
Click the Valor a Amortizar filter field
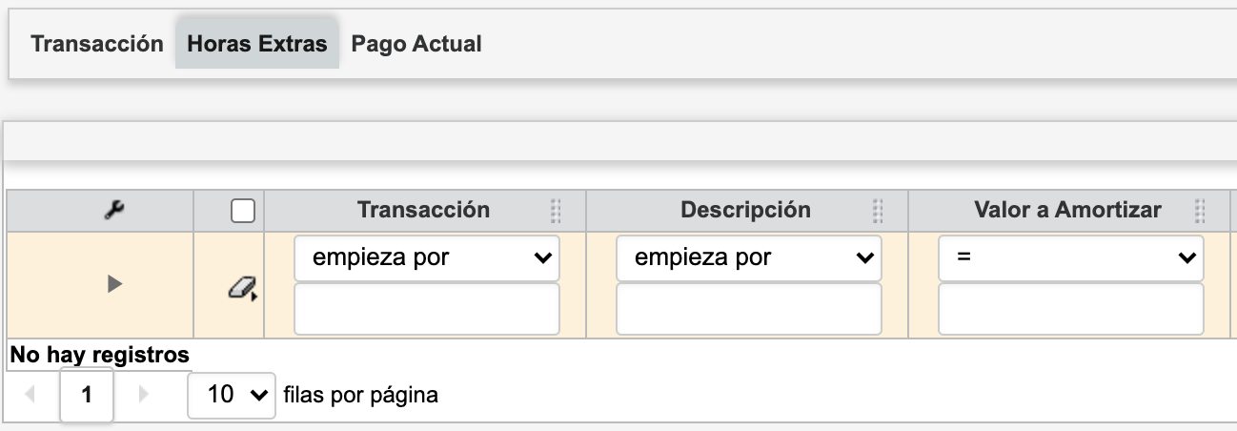coord(1070,310)
